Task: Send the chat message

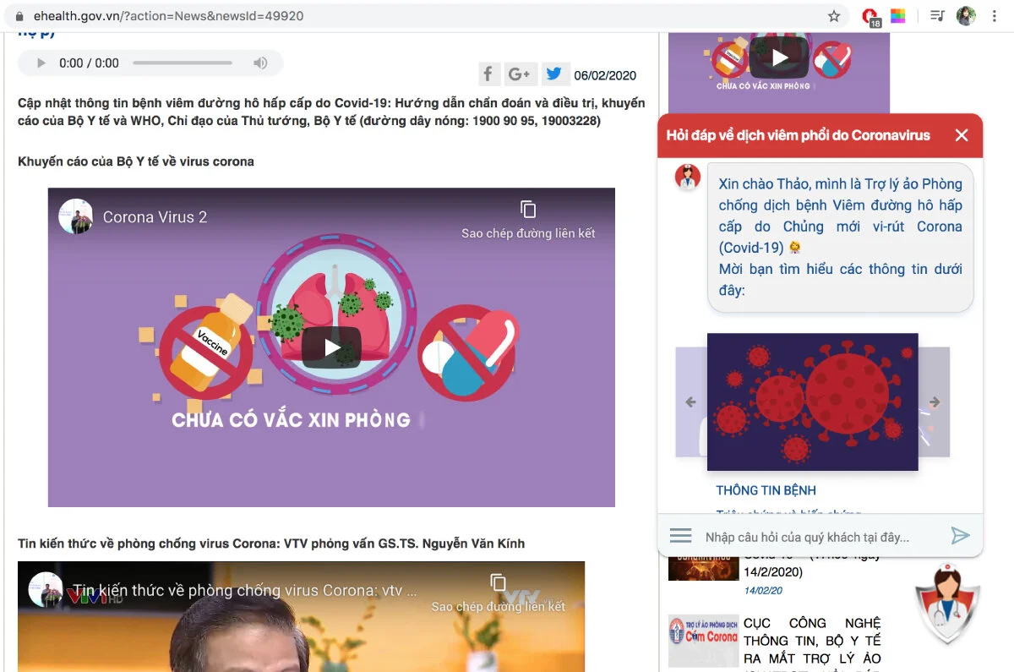Action: (x=960, y=536)
